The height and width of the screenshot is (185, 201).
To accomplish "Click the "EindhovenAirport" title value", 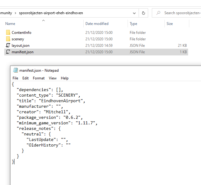I will pyautogui.click(x=61, y=101).
